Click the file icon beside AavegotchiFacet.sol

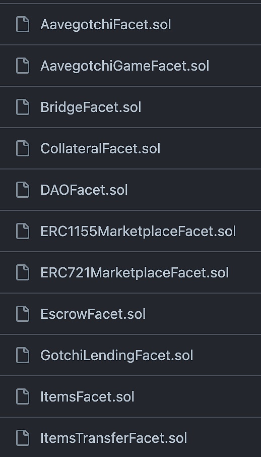(x=23, y=25)
